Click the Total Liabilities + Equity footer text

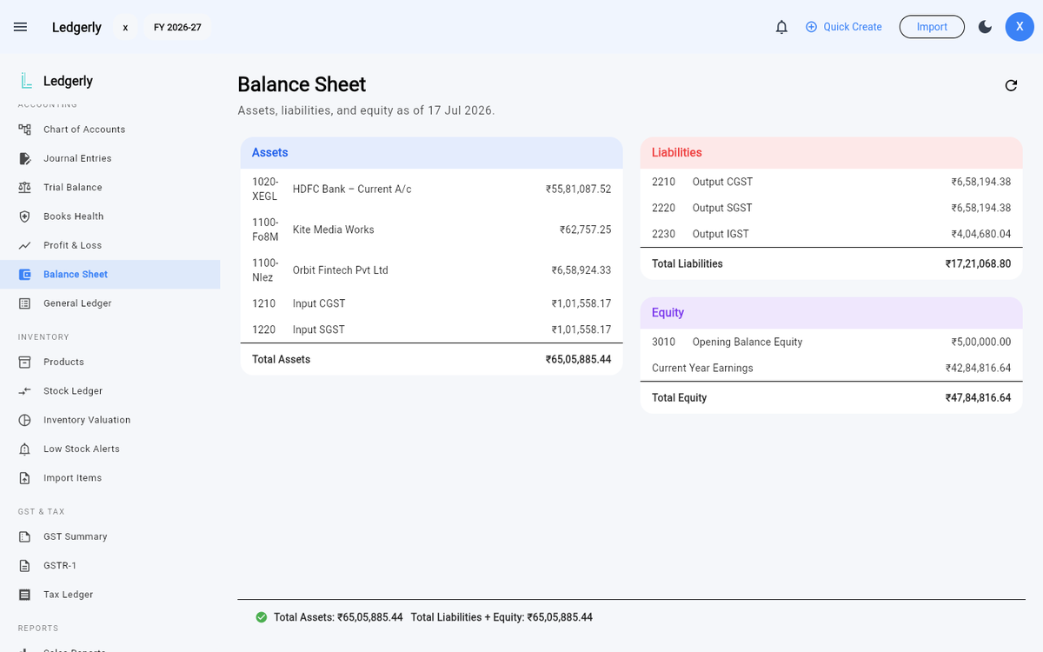(502, 617)
